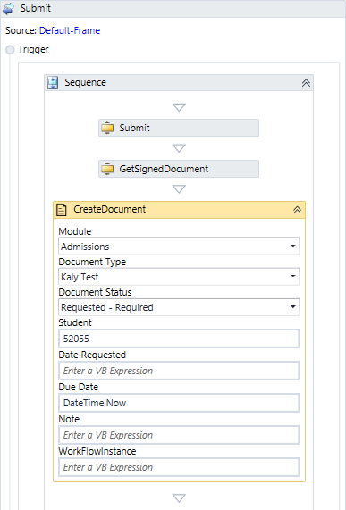Click the Student field containing 52055
The width and height of the screenshot is (346, 510).
click(x=179, y=339)
